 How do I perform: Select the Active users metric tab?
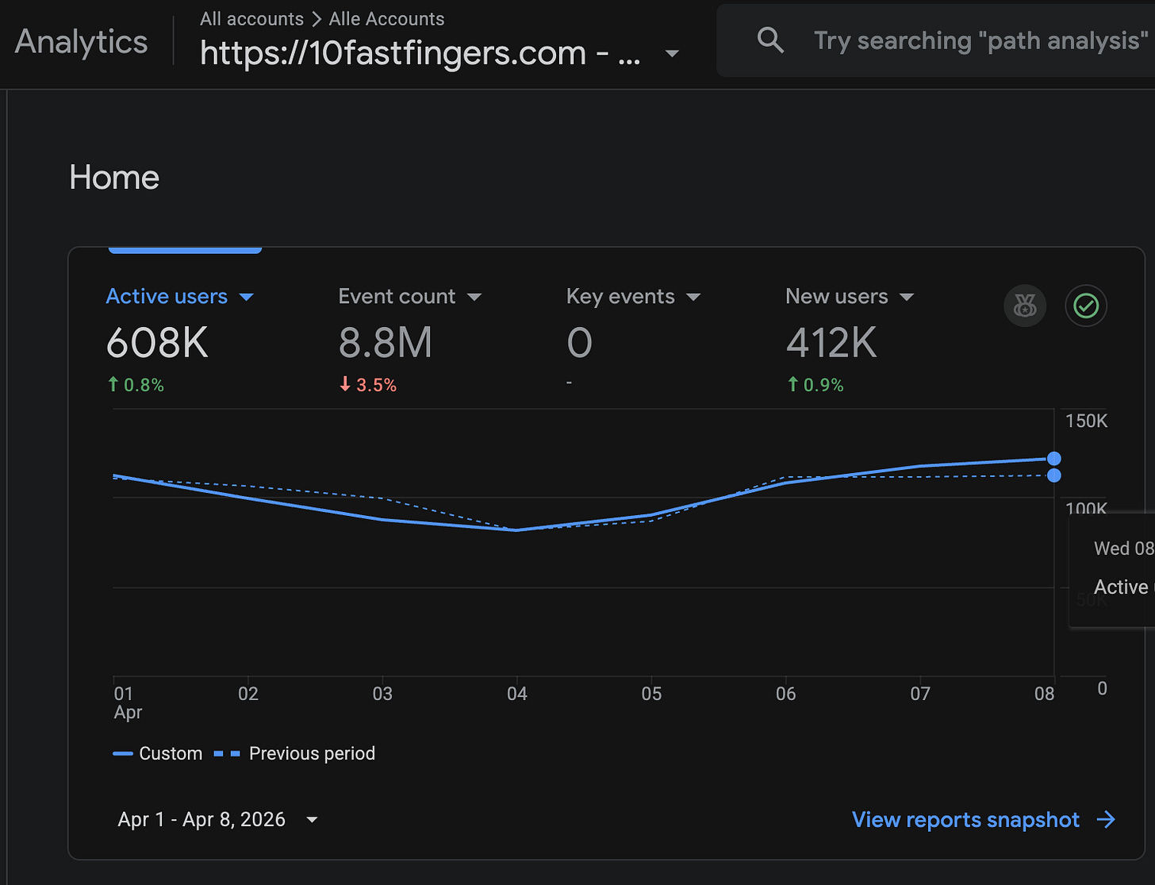(180, 340)
